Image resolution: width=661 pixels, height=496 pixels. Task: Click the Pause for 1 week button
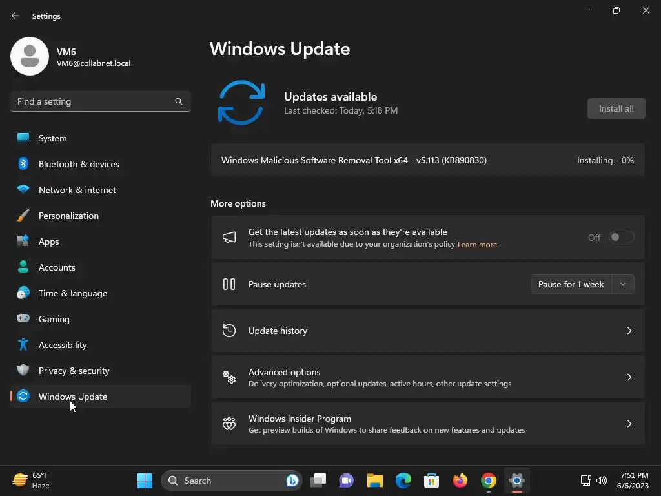pyautogui.click(x=571, y=284)
